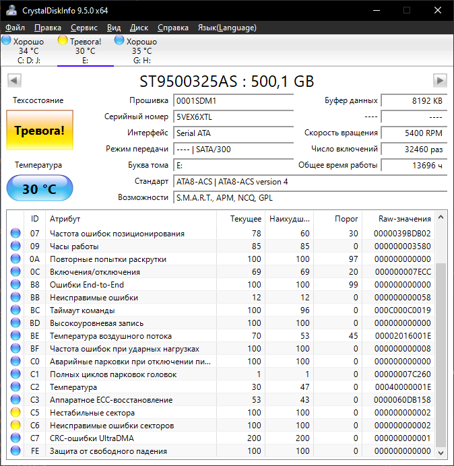
Task: Click the total hours value 13696 ч
Action: [x=414, y=165]
